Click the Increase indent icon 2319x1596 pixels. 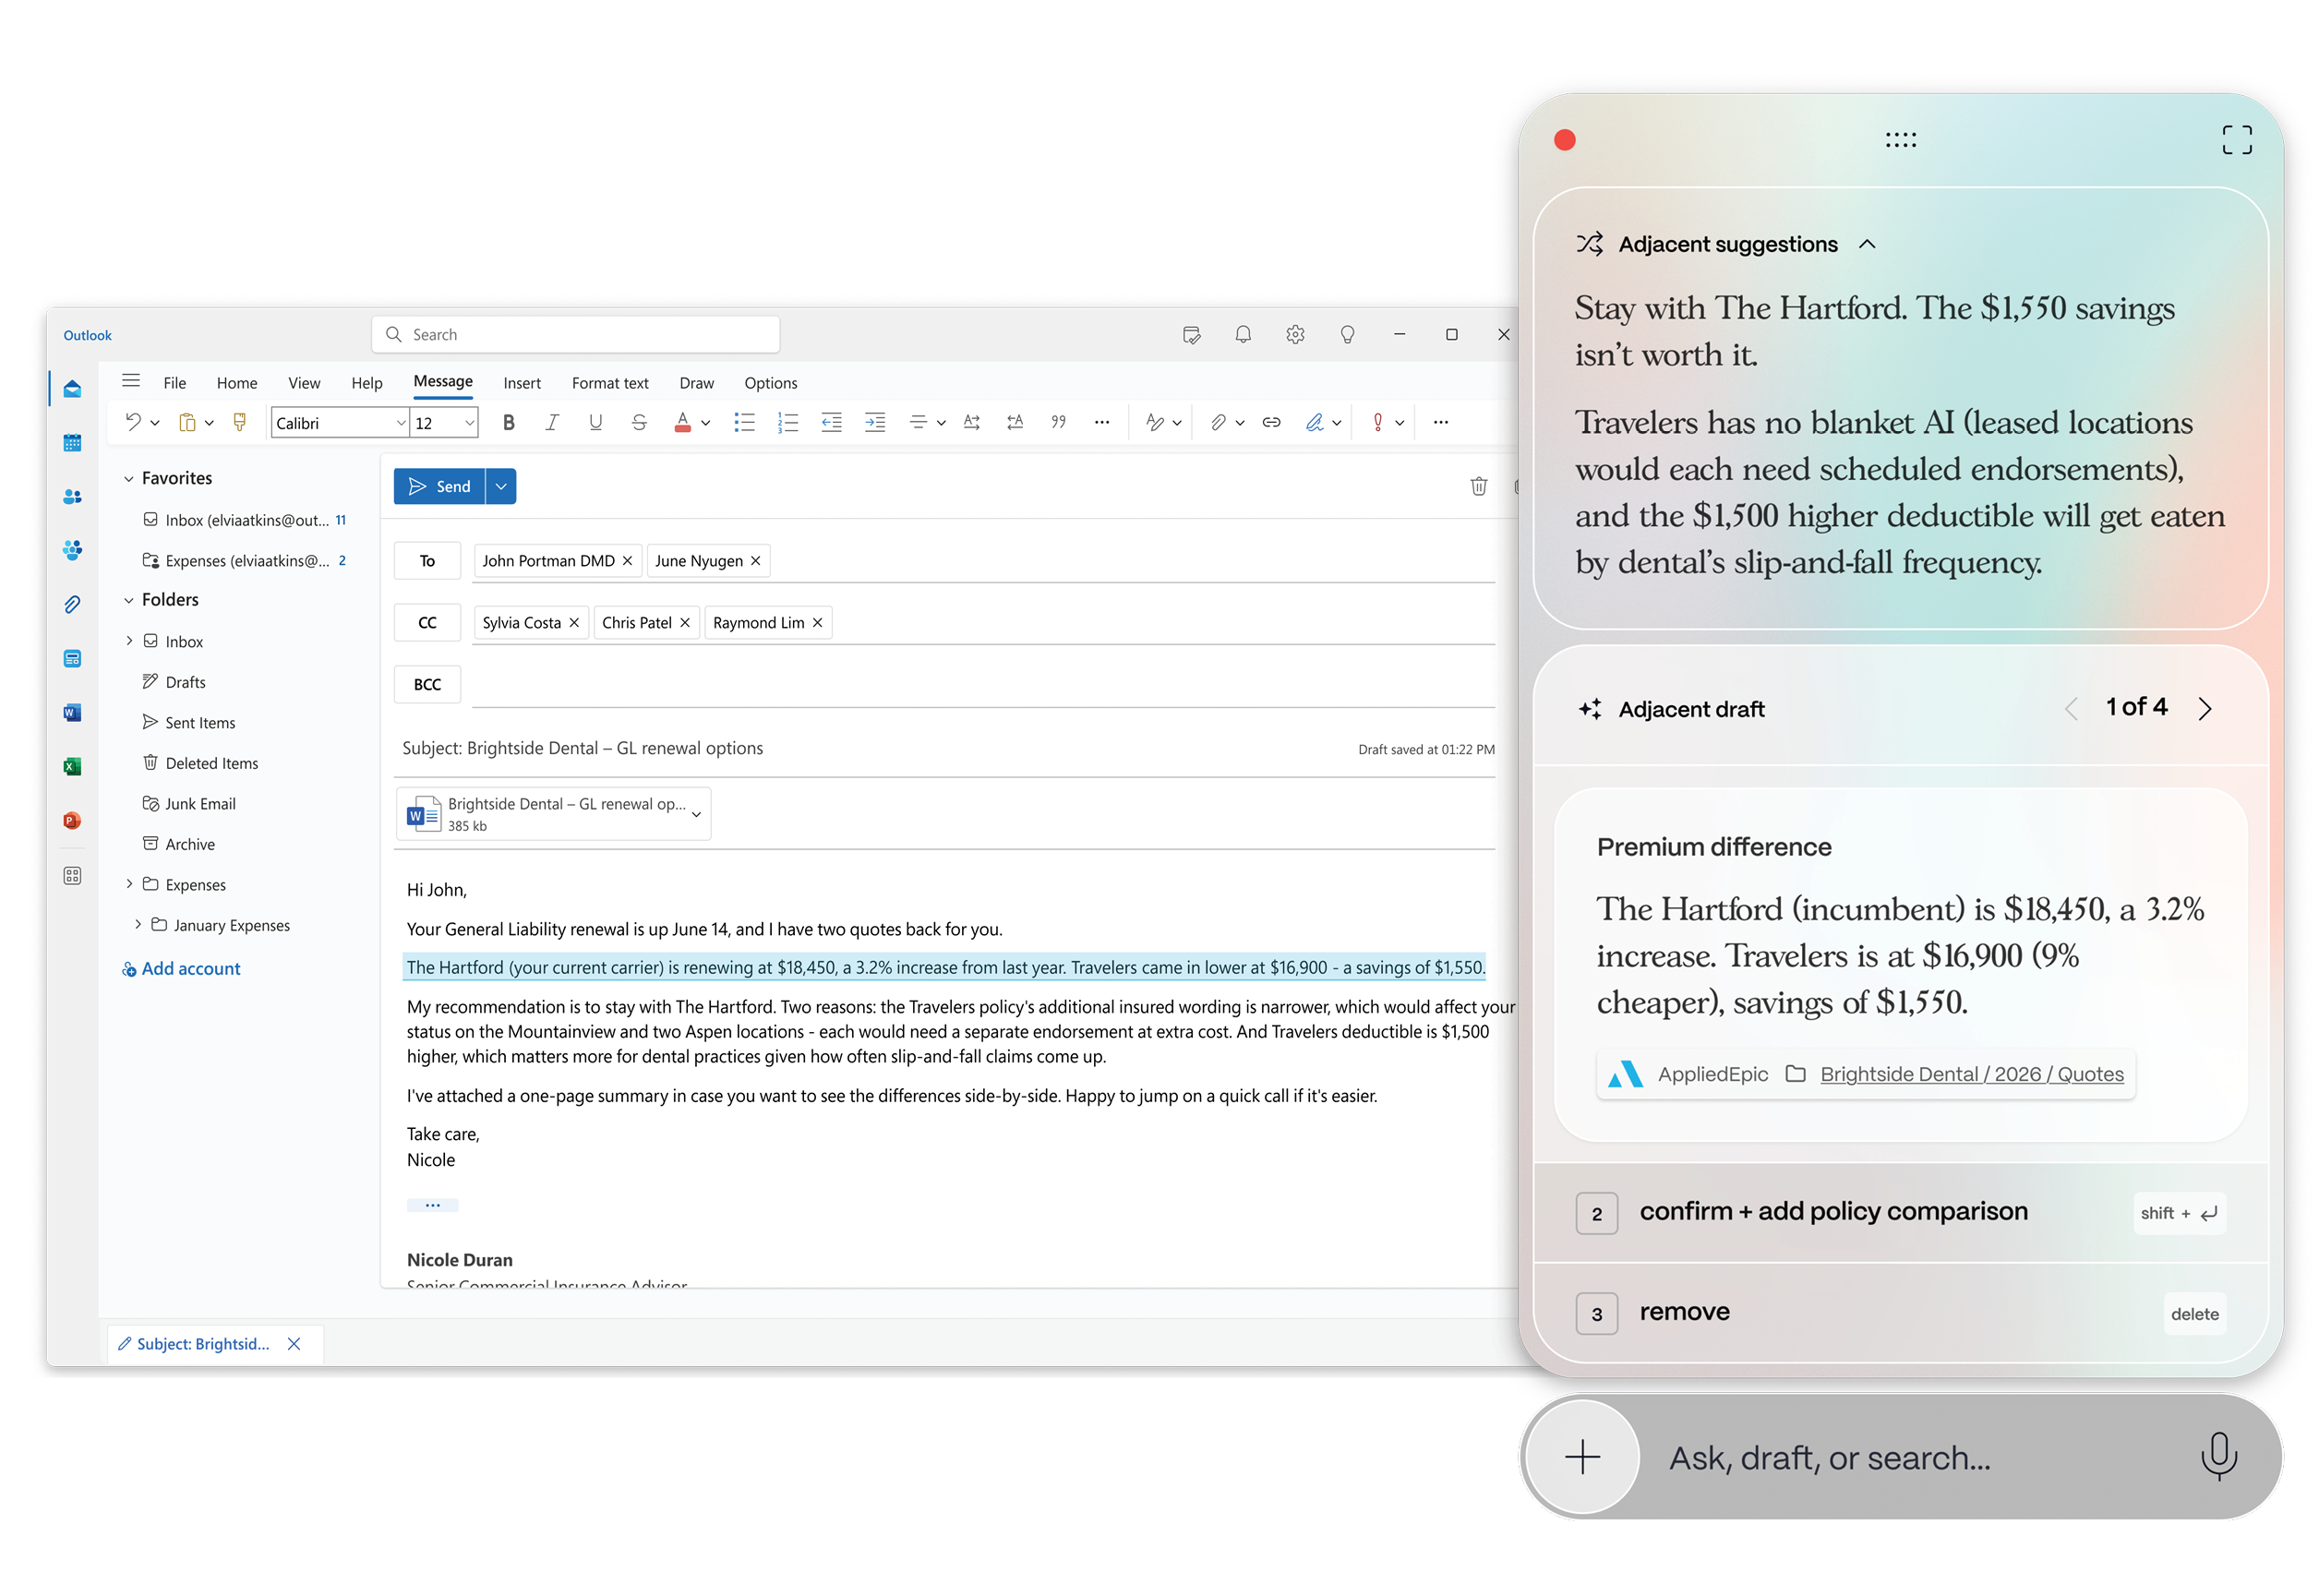point(875,423)
